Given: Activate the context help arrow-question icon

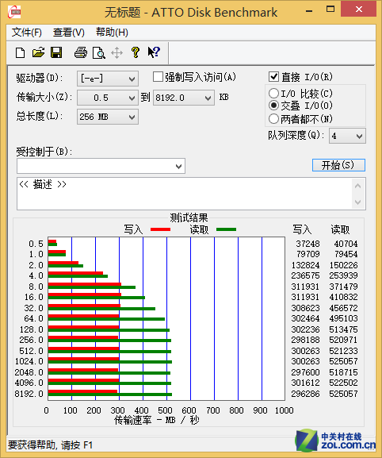Looking at the screenshot, I should tap(154, 52).
